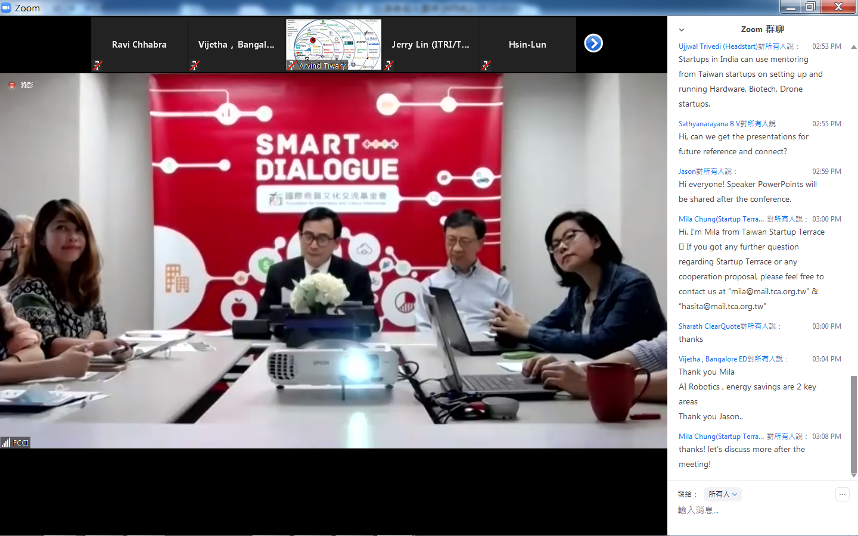The height and width of the screenshot is (536, 858).
Task: Click Vijetha Bangalore's muted microphone icon
Action: pos(195,66)
